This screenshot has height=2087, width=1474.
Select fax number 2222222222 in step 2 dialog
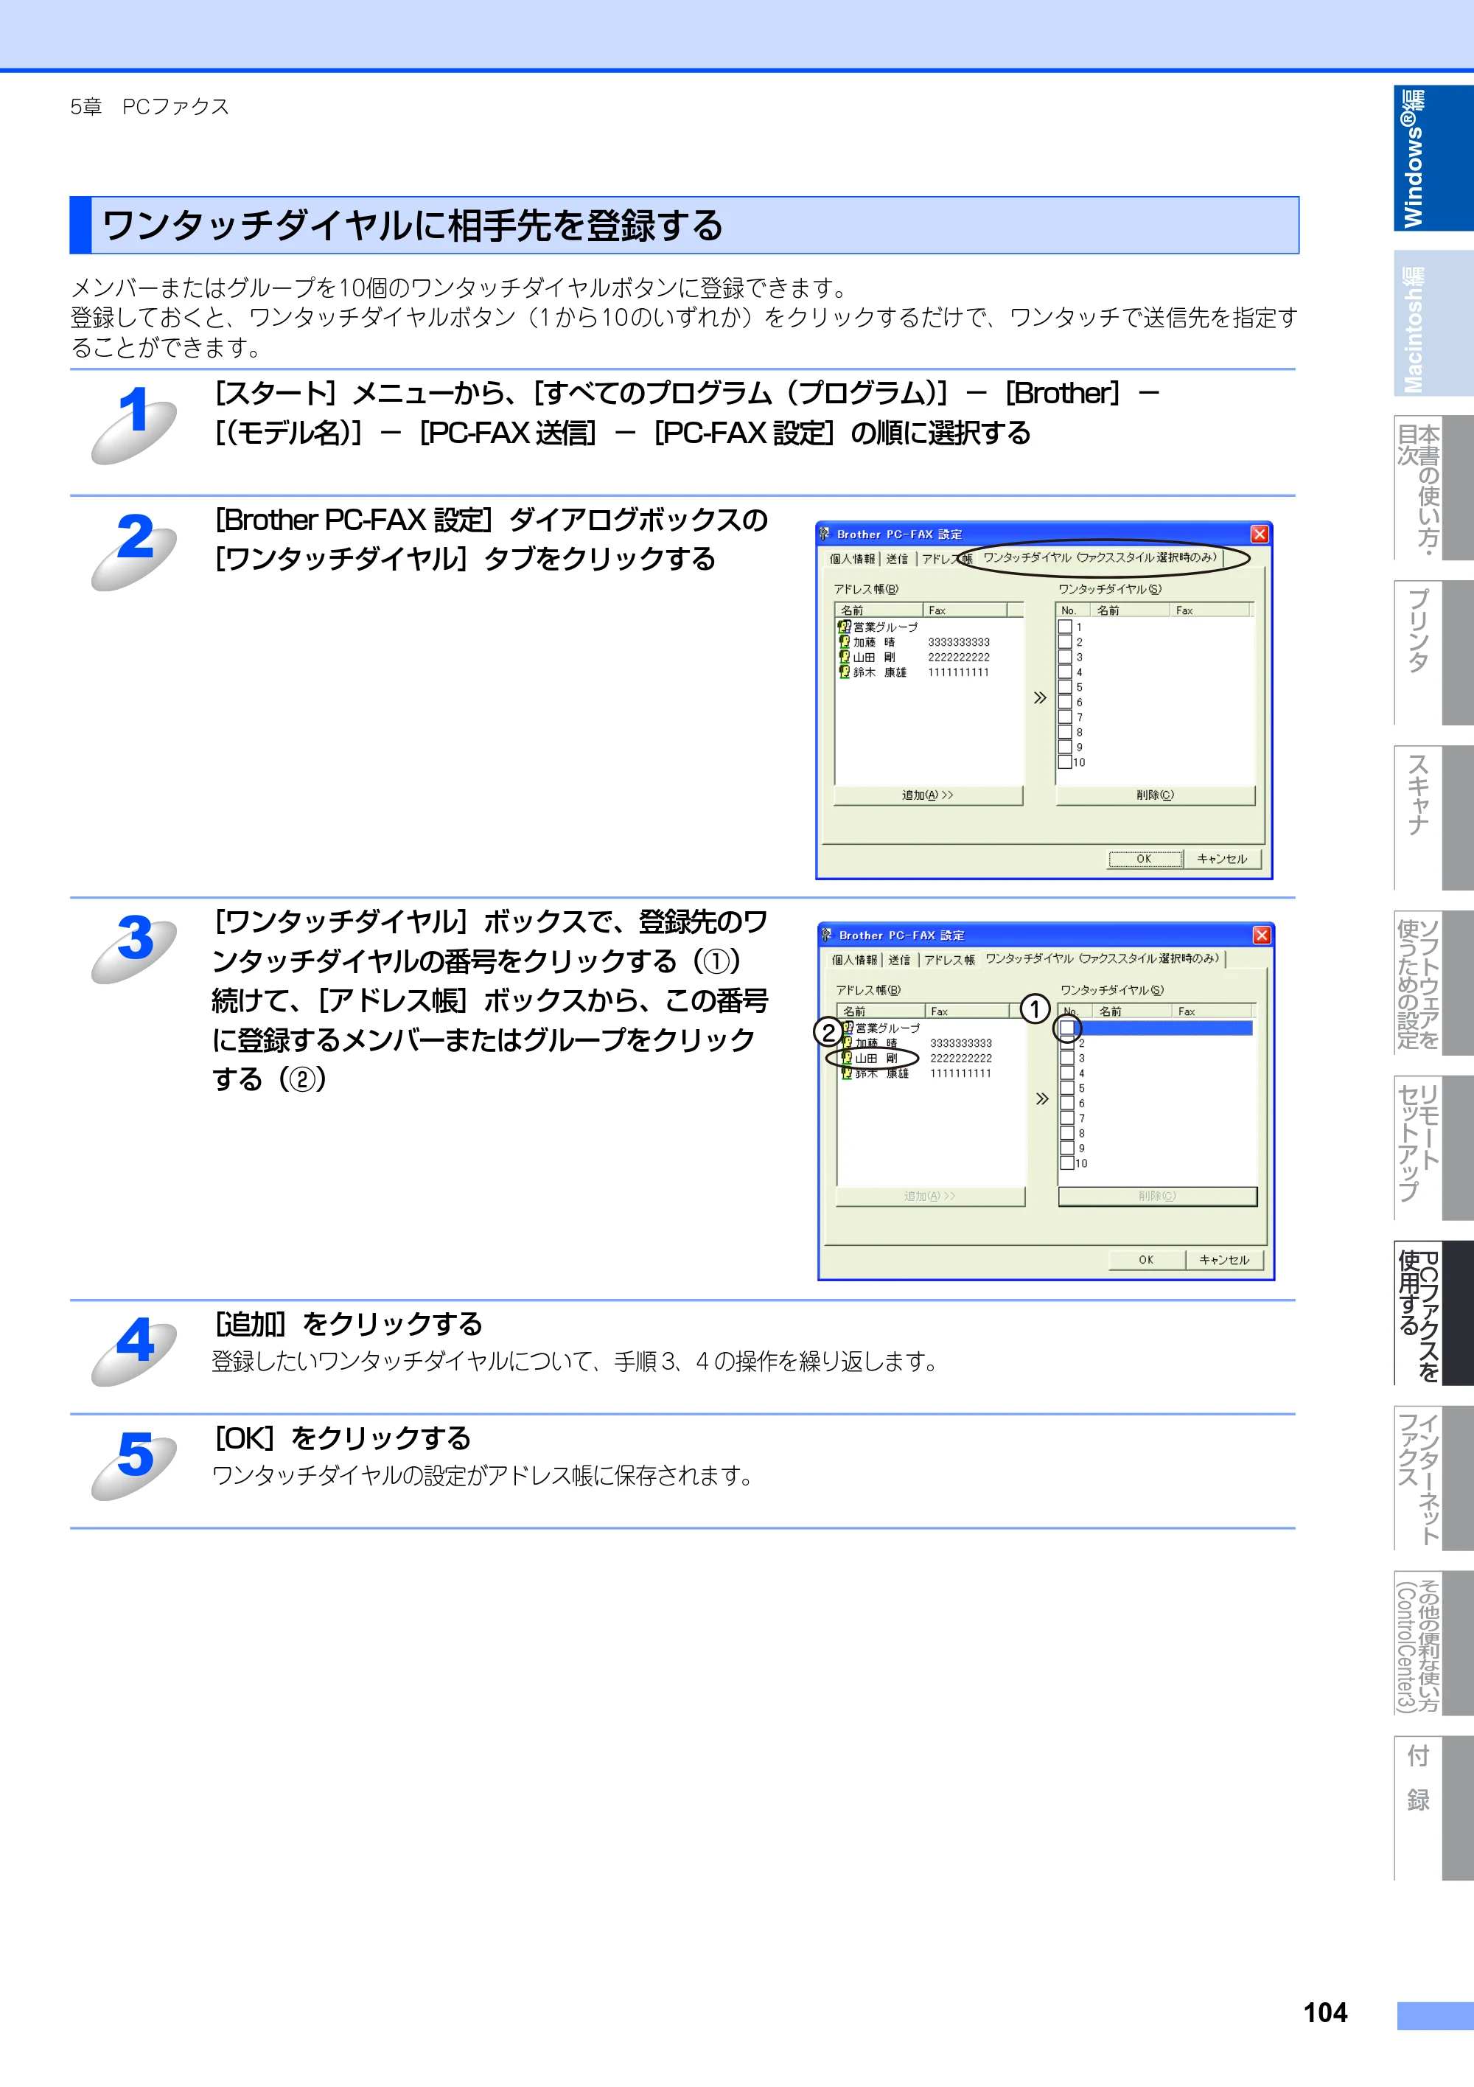(959, 657)
